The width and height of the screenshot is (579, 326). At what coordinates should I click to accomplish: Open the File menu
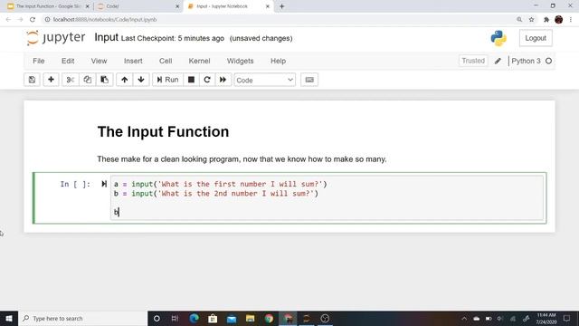click(x=39, y=61)
